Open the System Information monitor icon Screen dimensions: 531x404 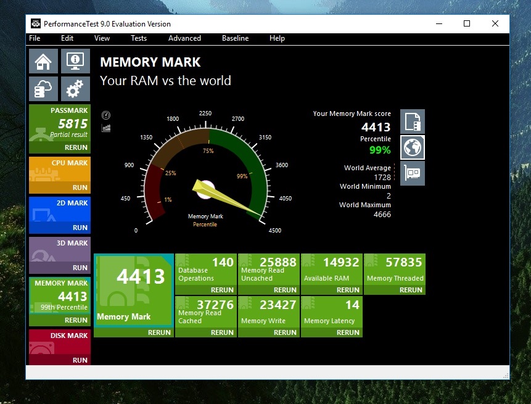(x=75, y=61)
